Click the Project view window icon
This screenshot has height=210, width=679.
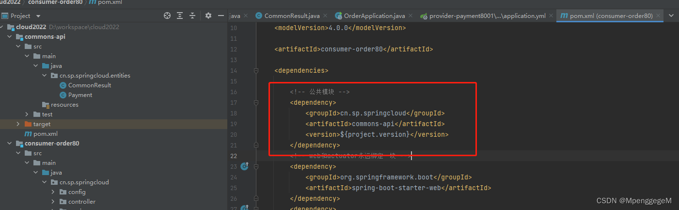pyautogui.click(x=5, y=16)
